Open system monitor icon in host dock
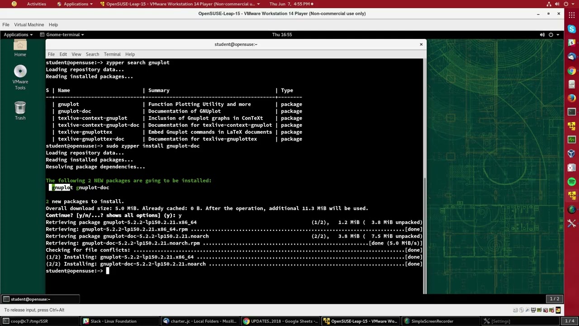 572,140
